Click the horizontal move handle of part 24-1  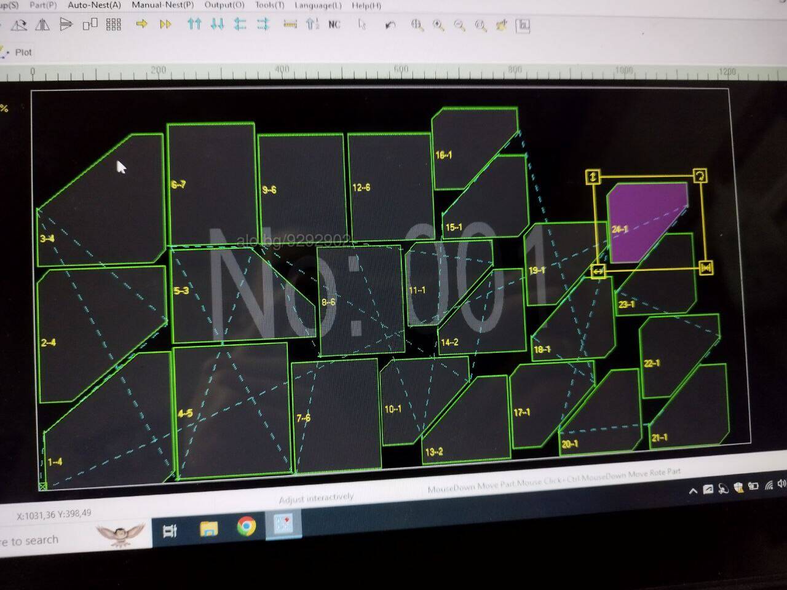(598, 270)
